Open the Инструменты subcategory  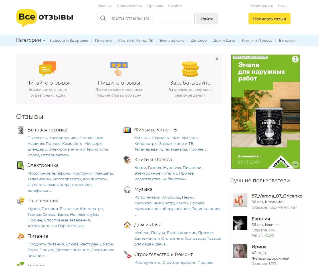pos(147,263)
